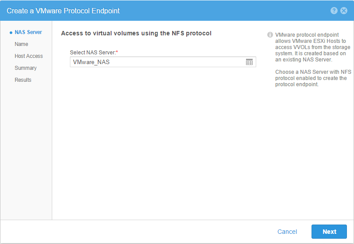Close the Create VMware Protocol Endpoint dialog
Screen dimensions: 354x244
click(344, 11)
